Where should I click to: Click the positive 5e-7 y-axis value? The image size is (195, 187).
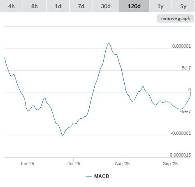pyautogui.click(x=186, y=68)
